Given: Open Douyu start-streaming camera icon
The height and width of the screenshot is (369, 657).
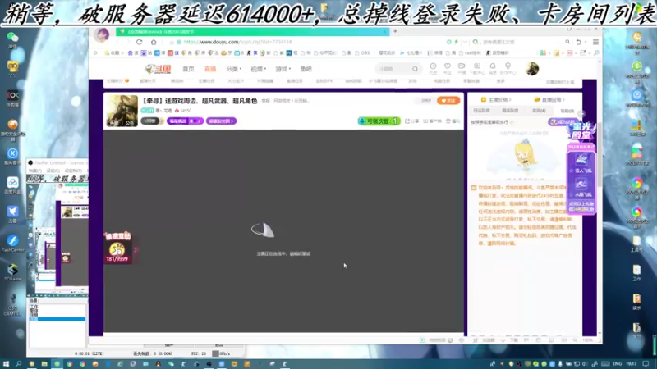Looking at the screenshot, I should click(462, 66).
